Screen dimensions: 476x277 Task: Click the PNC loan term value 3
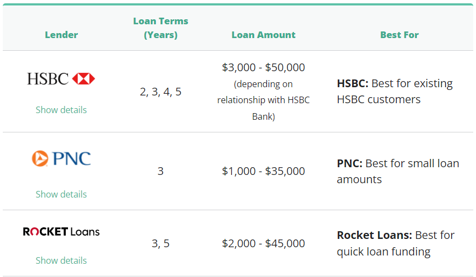pyautogui.click(x=160, y=171)
